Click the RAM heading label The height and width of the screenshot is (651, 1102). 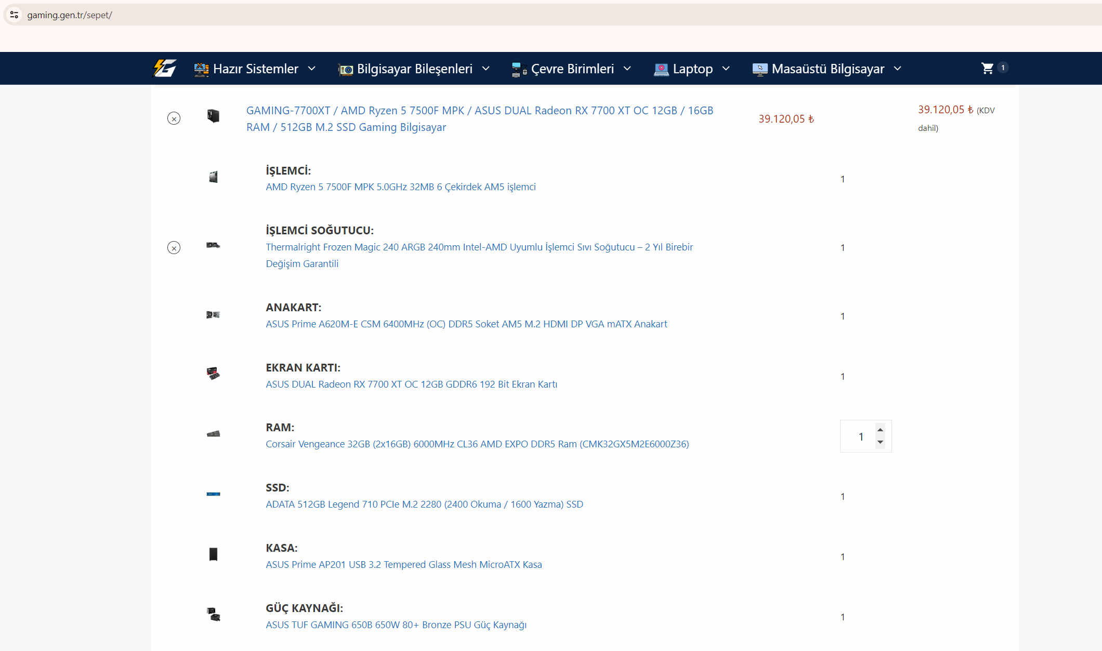click(x=280, y=427)
